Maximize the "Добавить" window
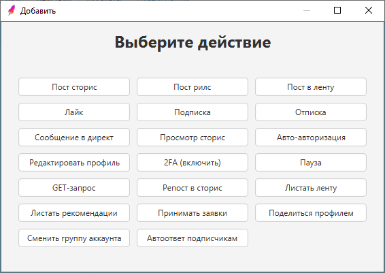The height and width of the screenshot is (273, 385). (337, 10)
